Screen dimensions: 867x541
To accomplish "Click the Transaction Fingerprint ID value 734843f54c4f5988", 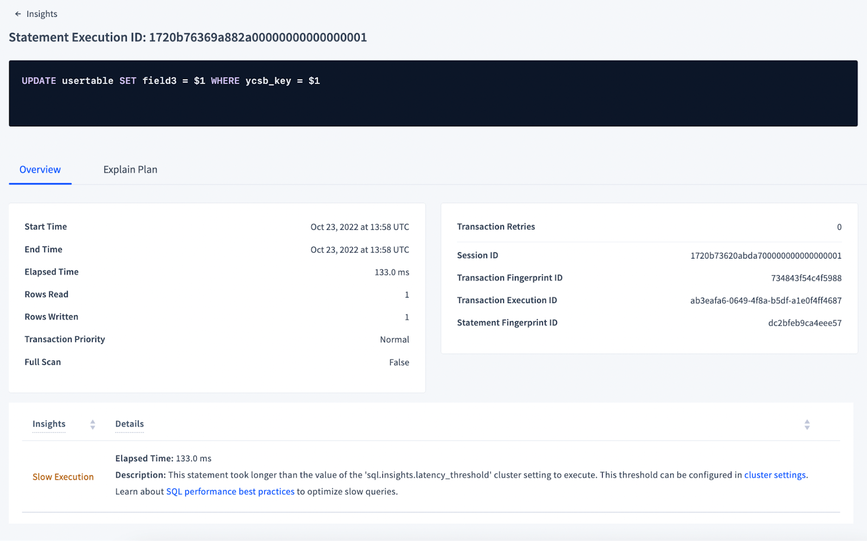I will point(806,278).
